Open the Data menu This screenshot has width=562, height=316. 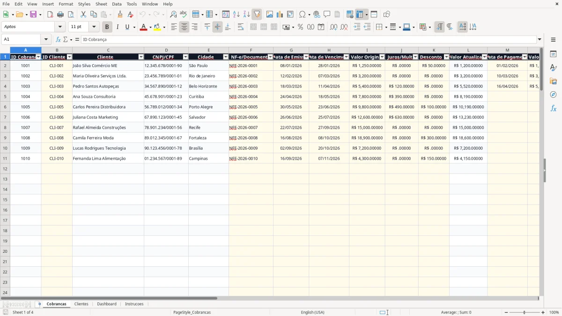117,4
